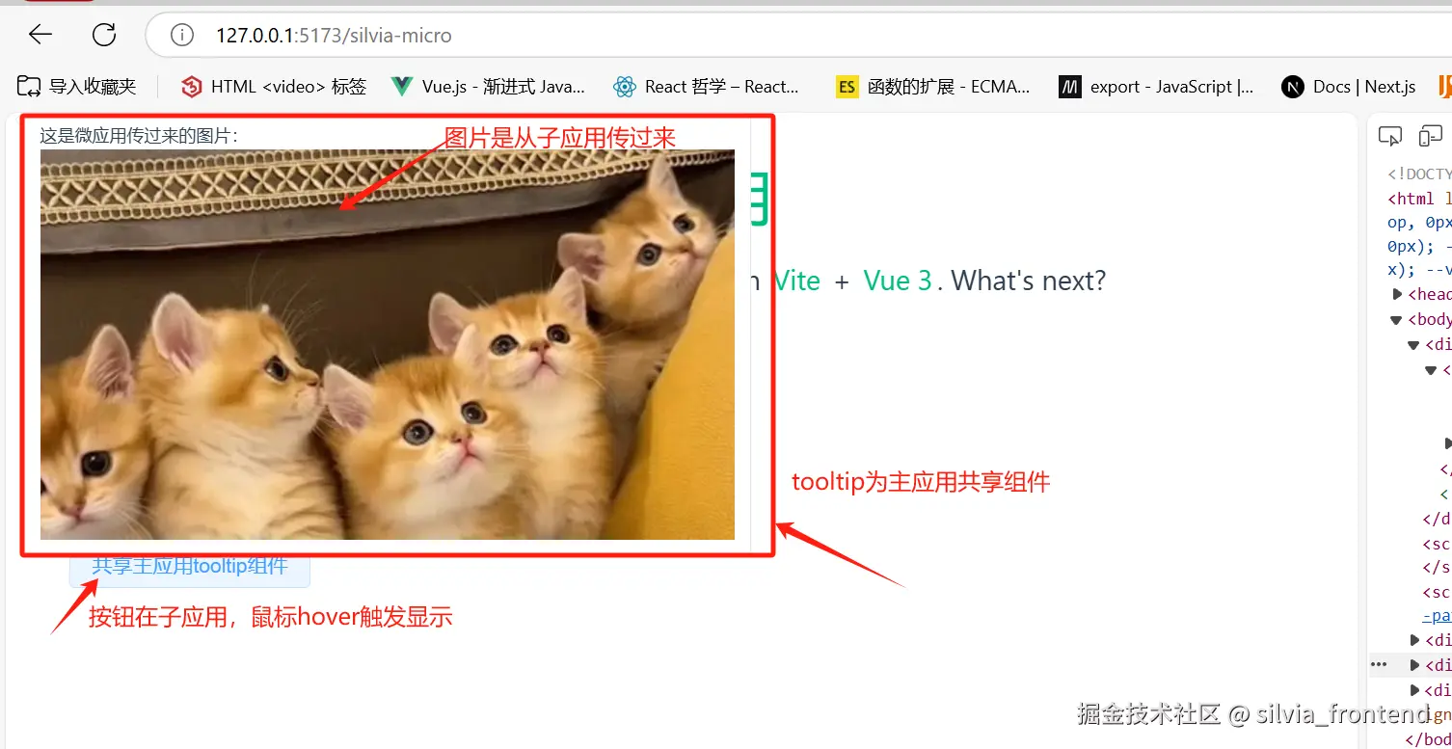Click the 共享主应用tooltip组件 button
This screenshot has height=749, width=1452.
pyautogui.click(x=190, y=568)
